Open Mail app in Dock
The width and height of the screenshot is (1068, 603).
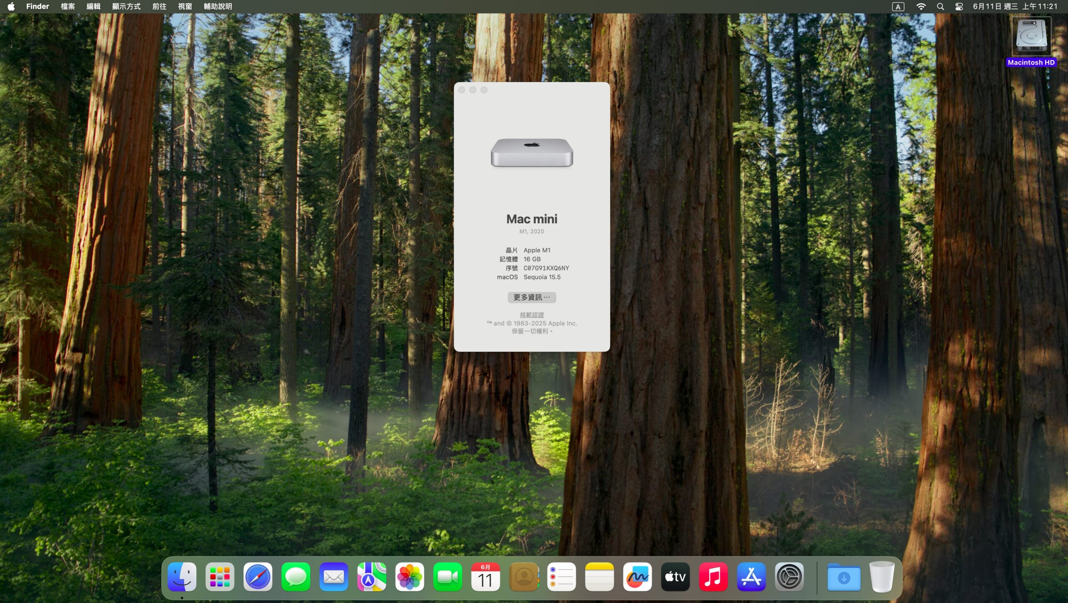pyautogui.click(x=334, y=577)
